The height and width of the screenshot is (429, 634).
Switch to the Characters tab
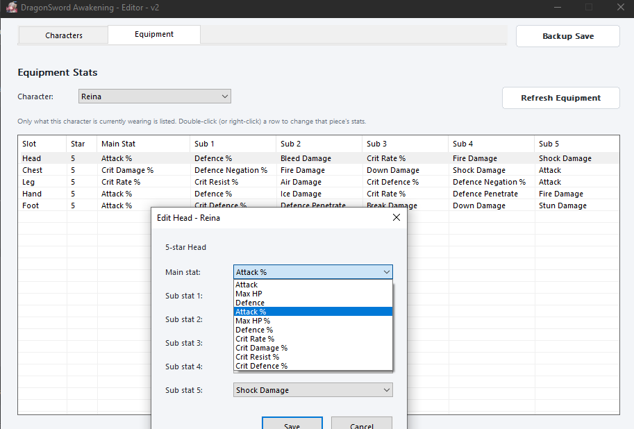click(63, 35)
